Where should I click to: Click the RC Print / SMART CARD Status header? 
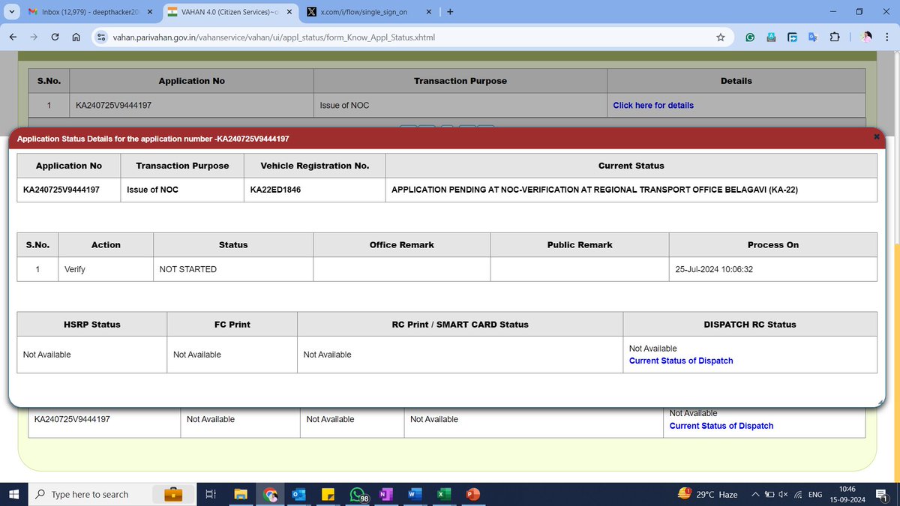tap(460, 325)
